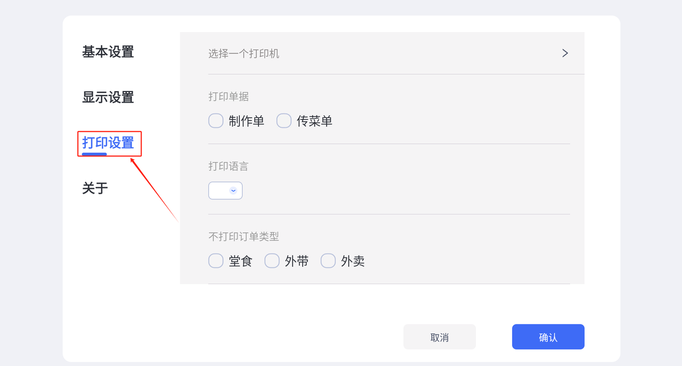Enable the 传菜单 checkbox

point(284,121)
